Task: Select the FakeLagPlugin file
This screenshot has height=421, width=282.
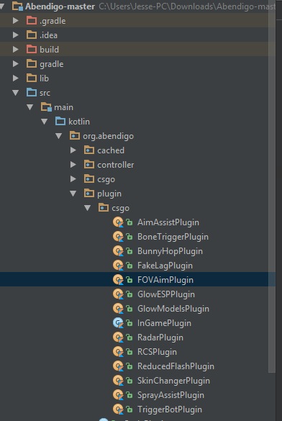Action: [x=165, y=266]
